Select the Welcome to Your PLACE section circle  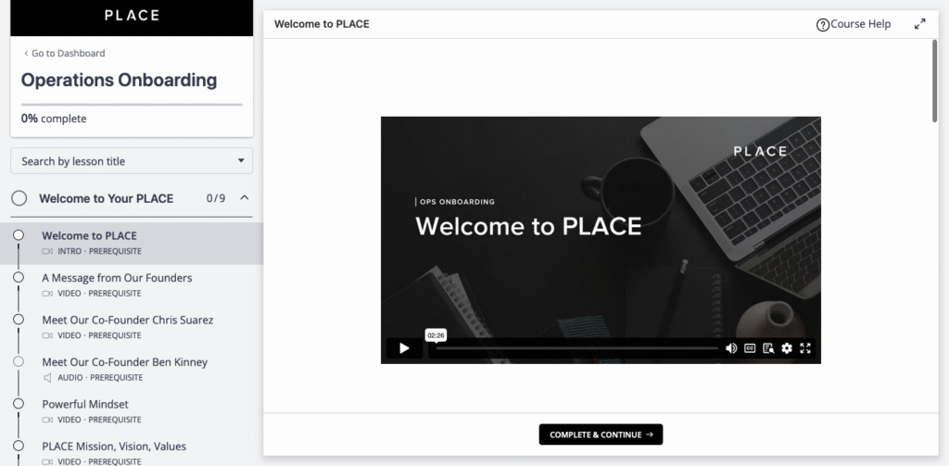tap(19, 198)
